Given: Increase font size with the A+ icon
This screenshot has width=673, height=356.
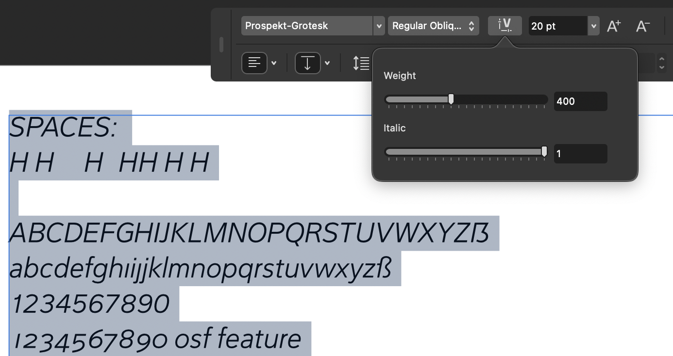Looking at the screenshot, I should pos(613,25).
